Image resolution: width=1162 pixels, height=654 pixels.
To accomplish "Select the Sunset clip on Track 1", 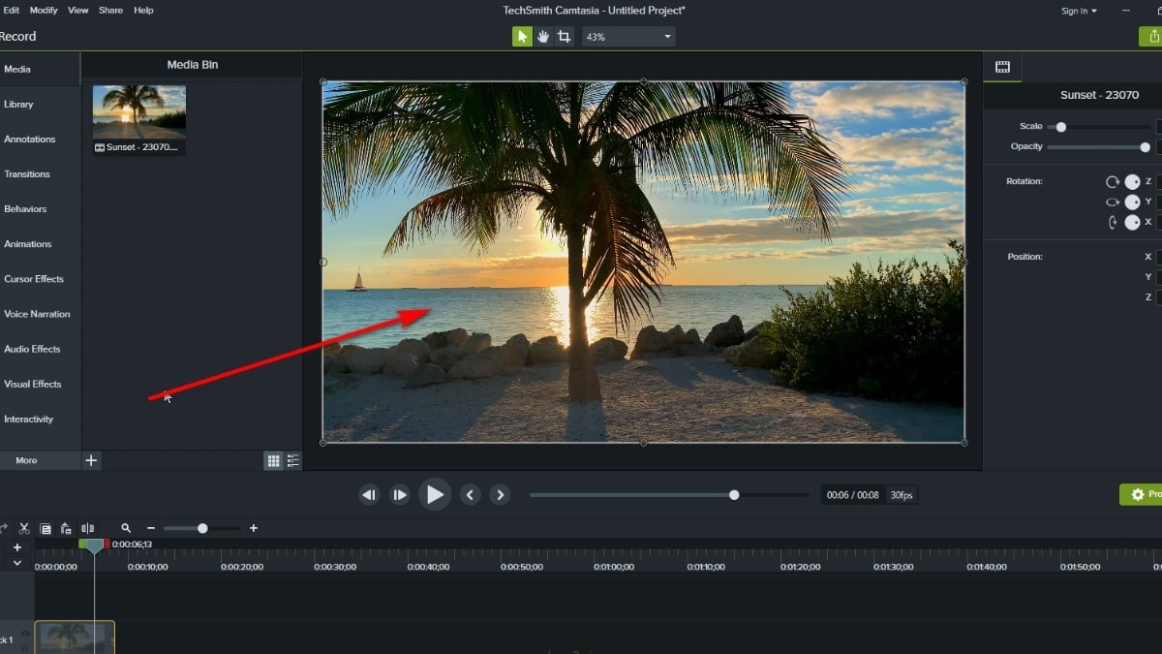I will [x=75, y=638].
